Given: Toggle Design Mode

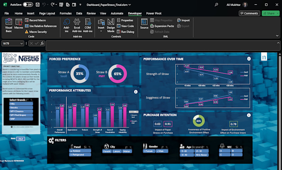Looking at the screenshot, I should pyautogui.click(x=111, y=26).
